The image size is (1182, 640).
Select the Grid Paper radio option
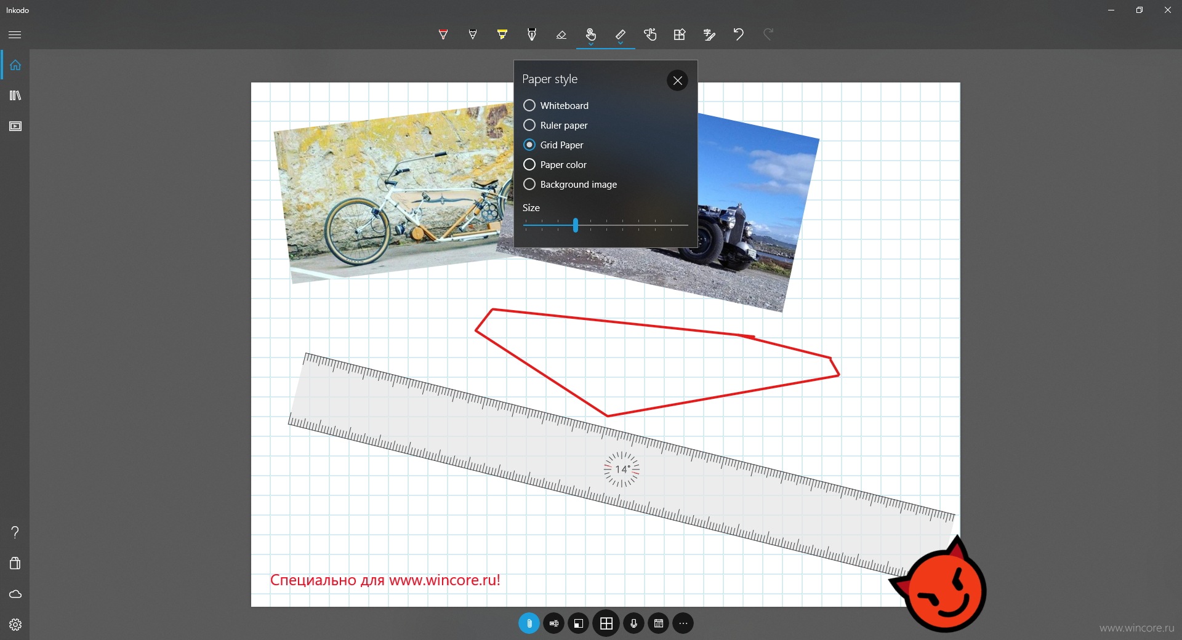553,145
